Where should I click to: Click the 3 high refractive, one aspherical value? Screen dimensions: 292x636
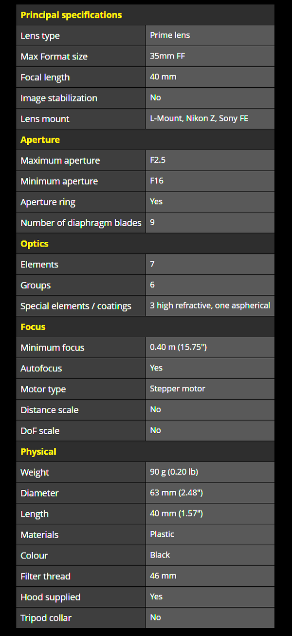point(210,306)
